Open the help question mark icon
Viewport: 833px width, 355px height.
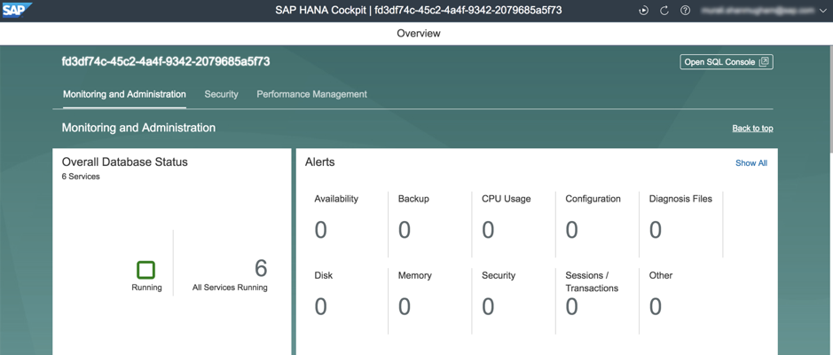tap(686, 11)
